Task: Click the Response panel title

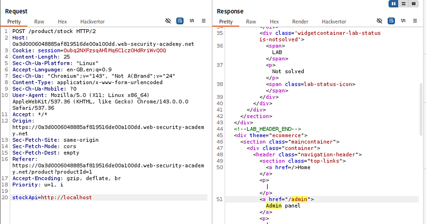Action: 230,12
